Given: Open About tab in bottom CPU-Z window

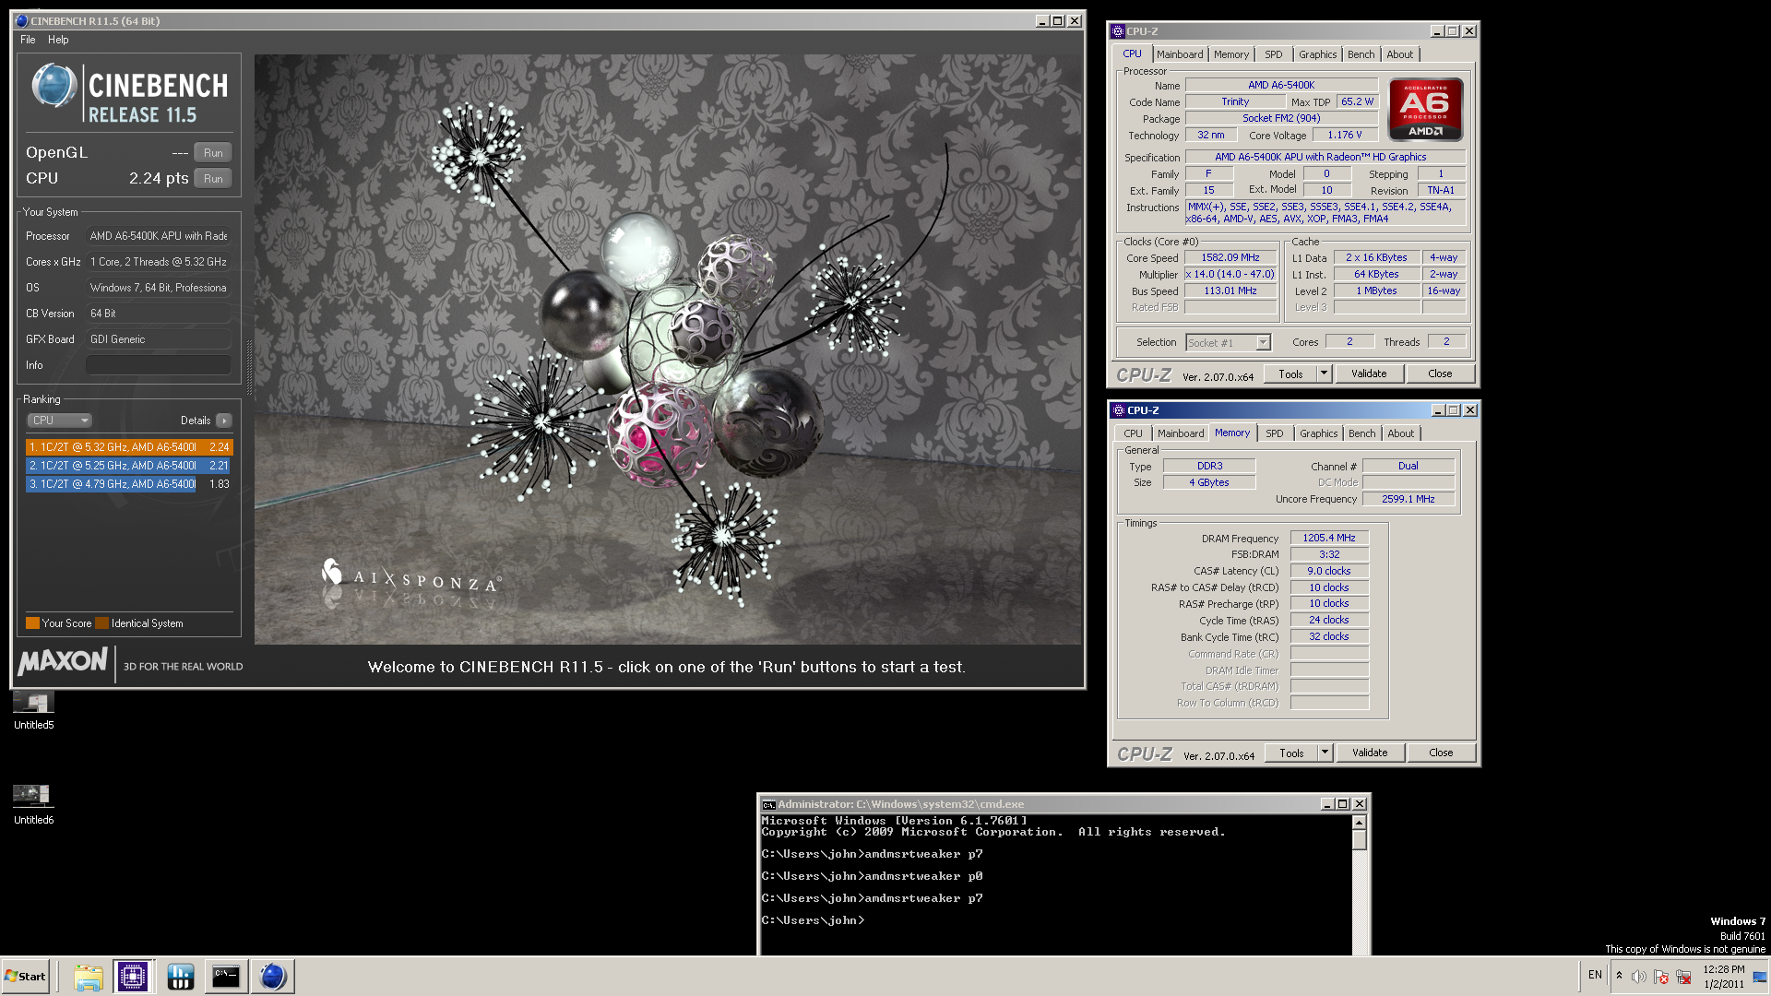Looking at the screenshot, I should [x=1400, y=433].
